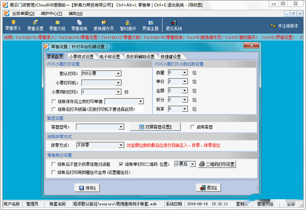Expand the 客显型号 dropdown
Screen dimensions: 306x210
coord(121,127)
